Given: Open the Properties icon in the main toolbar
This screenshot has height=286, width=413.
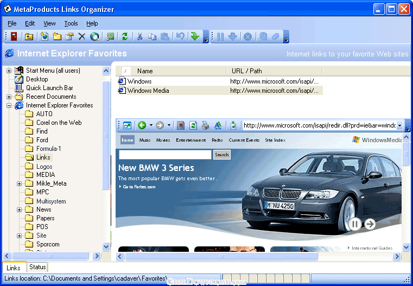Looking at the screenshot, I should coord(69,36).
